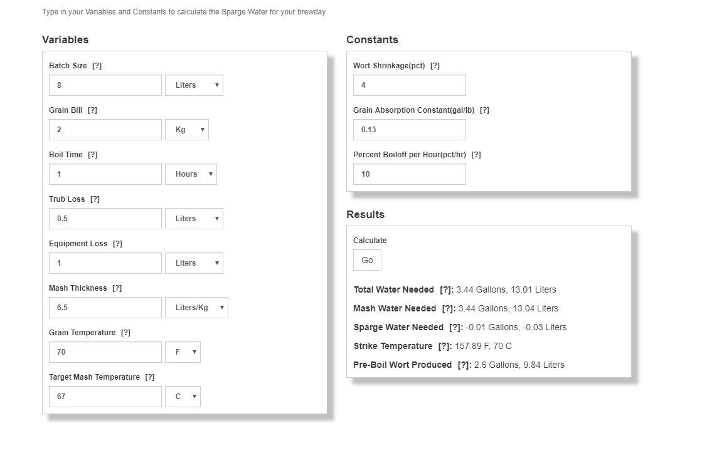Click the Batch Size input field
The image size is (702, 458).
(105, 85)
